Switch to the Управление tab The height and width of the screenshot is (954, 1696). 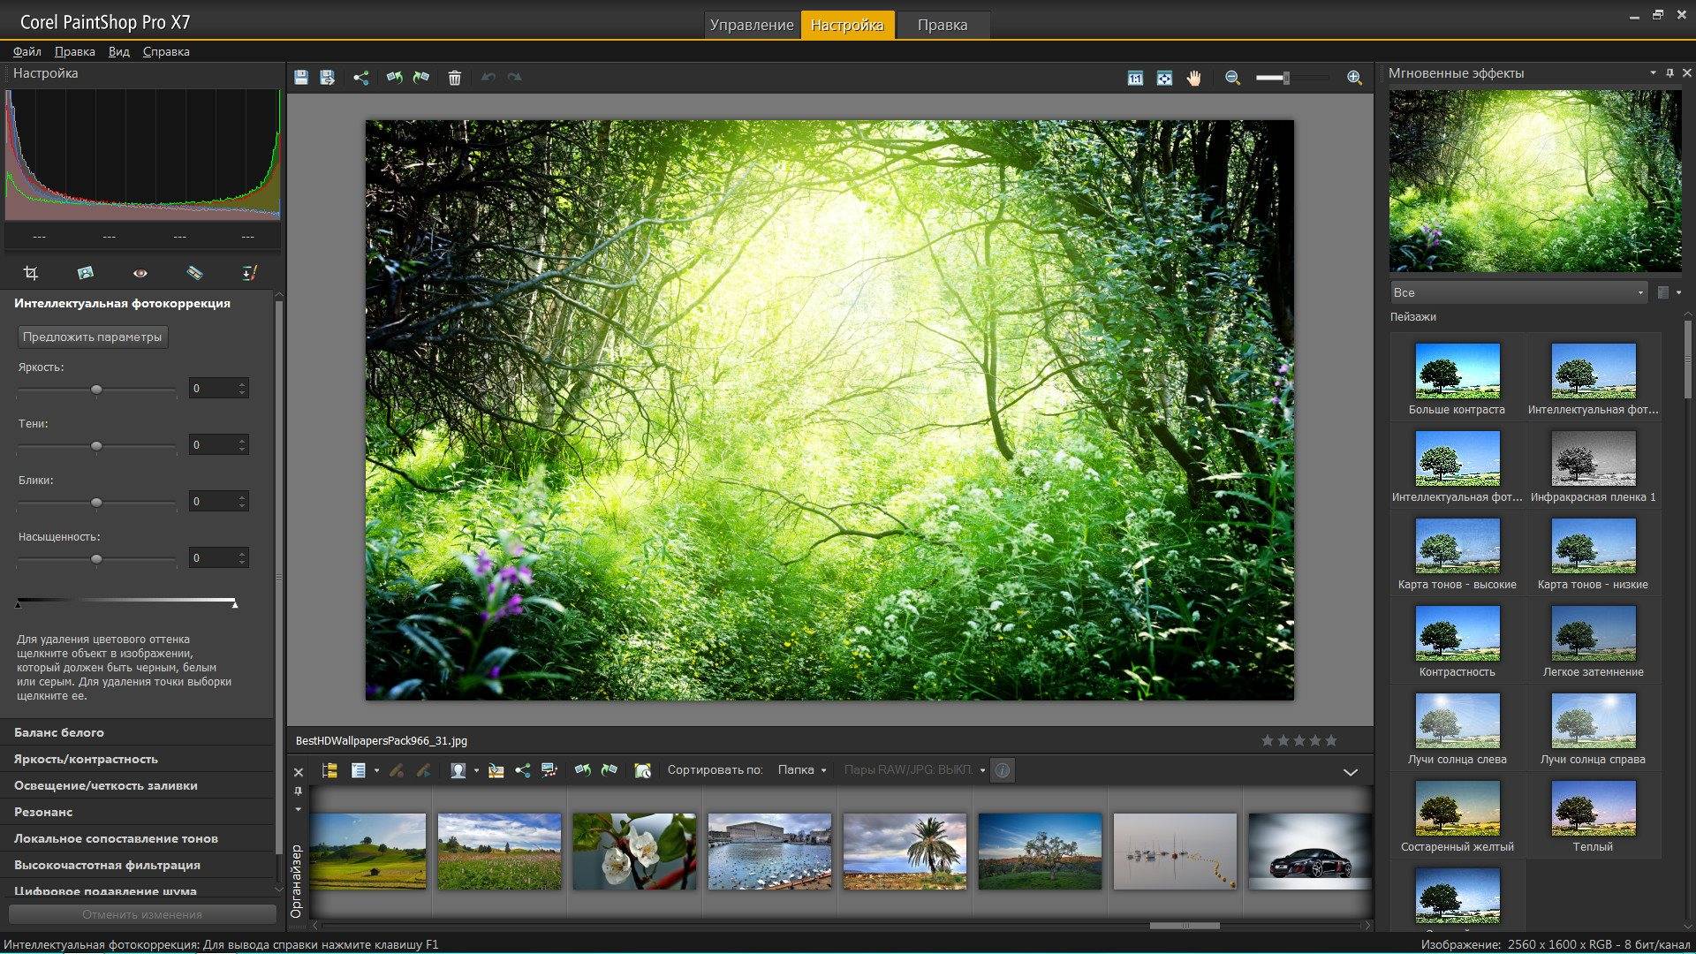point(752,25)
